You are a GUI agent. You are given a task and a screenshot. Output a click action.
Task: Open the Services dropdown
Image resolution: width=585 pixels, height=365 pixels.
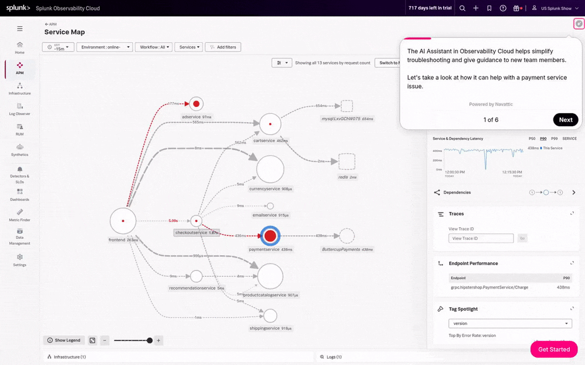pyautogui.click(x=189, y=47)
